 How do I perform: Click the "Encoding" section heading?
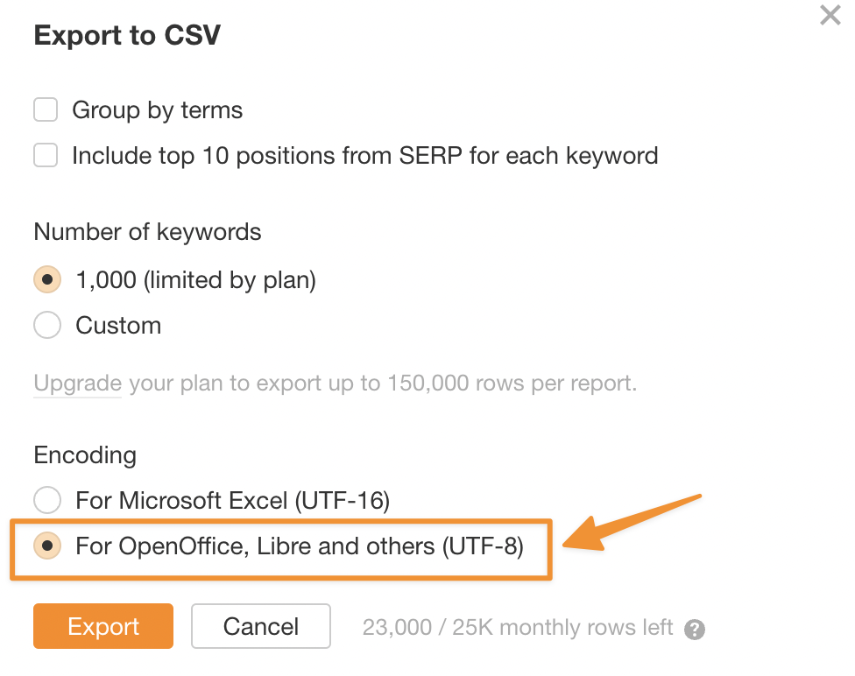[x=85, y=455]
